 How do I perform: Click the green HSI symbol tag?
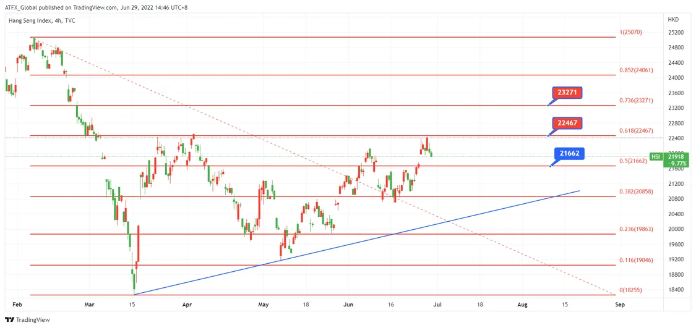(656, 156)
